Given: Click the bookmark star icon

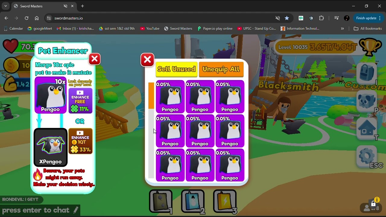Looking at the screenshot, I should pos(287,18).
